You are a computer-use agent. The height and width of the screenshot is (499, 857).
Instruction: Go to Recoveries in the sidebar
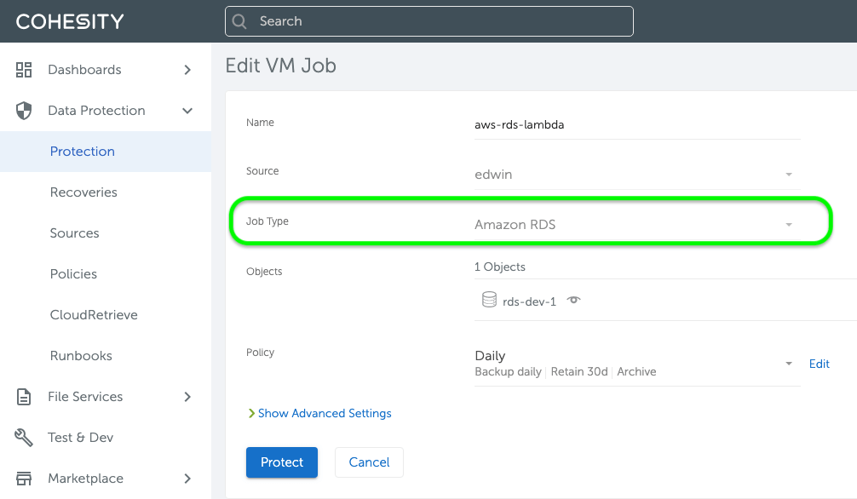click(83, 192)
